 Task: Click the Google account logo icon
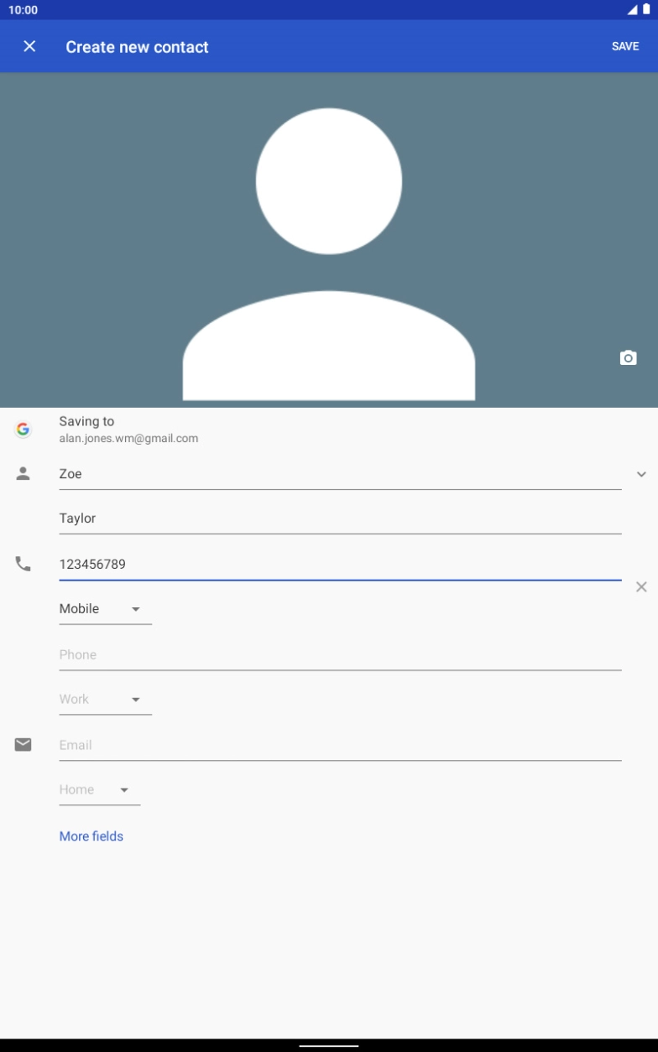tap(23, 430)
